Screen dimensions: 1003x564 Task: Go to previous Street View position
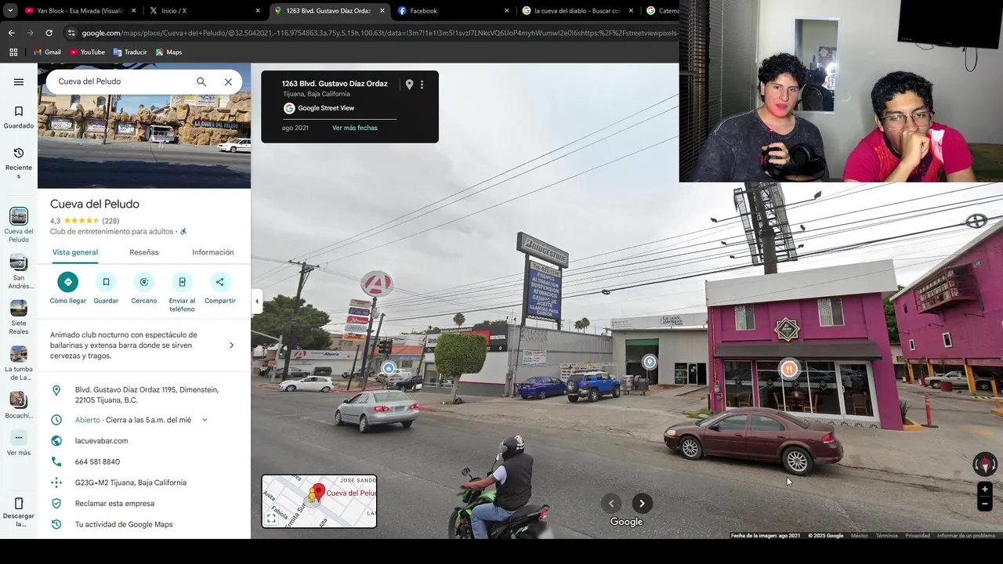(x=611, y=504)
